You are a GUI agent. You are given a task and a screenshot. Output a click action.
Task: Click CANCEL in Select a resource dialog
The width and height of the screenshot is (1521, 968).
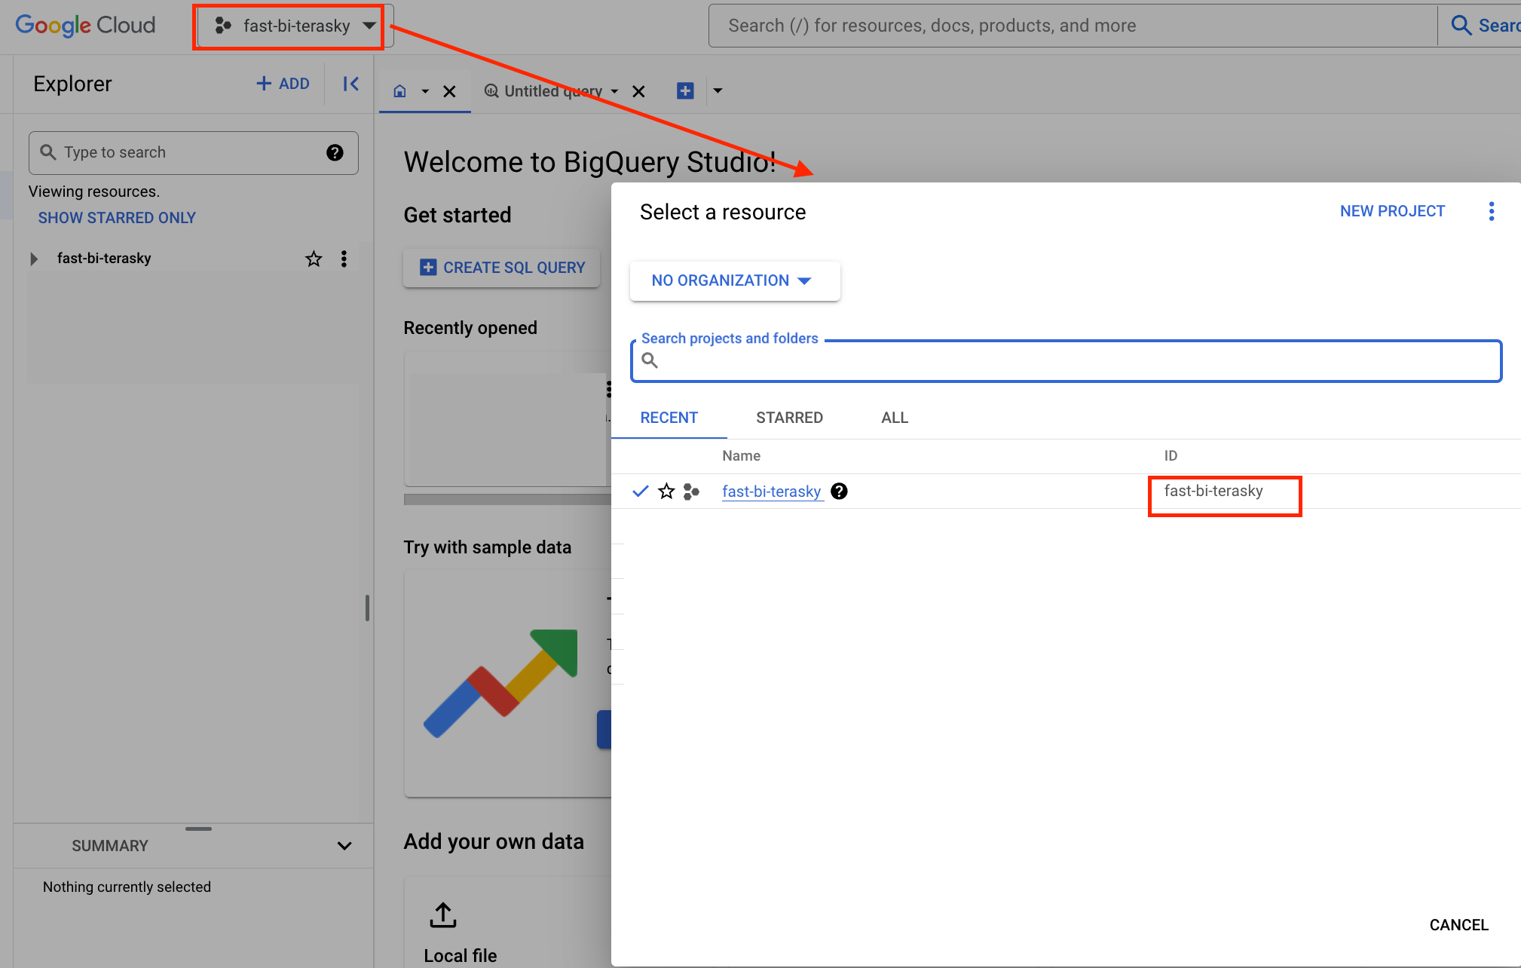pos(1458,925)
